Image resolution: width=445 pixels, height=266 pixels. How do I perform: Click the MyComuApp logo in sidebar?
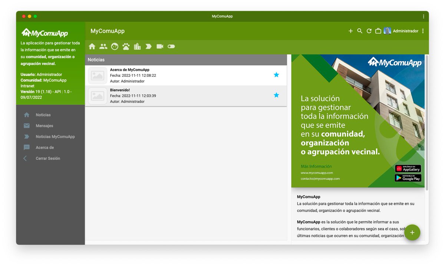[x=45, y=33]
